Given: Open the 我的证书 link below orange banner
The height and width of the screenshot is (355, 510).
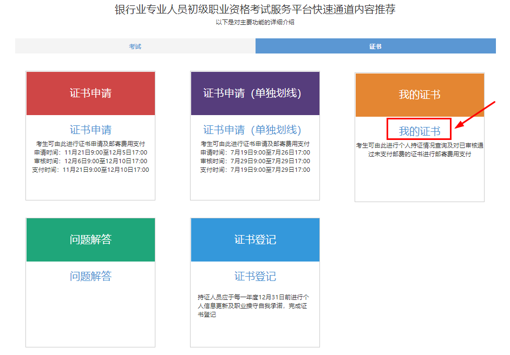Looking at the screenshot, I should pyautogui.click(x=420, y=131).
